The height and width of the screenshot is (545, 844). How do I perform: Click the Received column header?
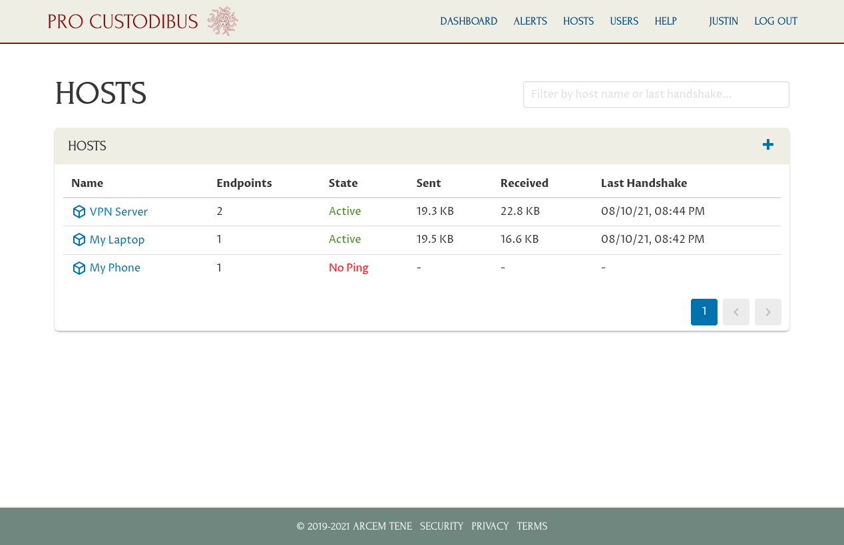click(x=525, y=183)
